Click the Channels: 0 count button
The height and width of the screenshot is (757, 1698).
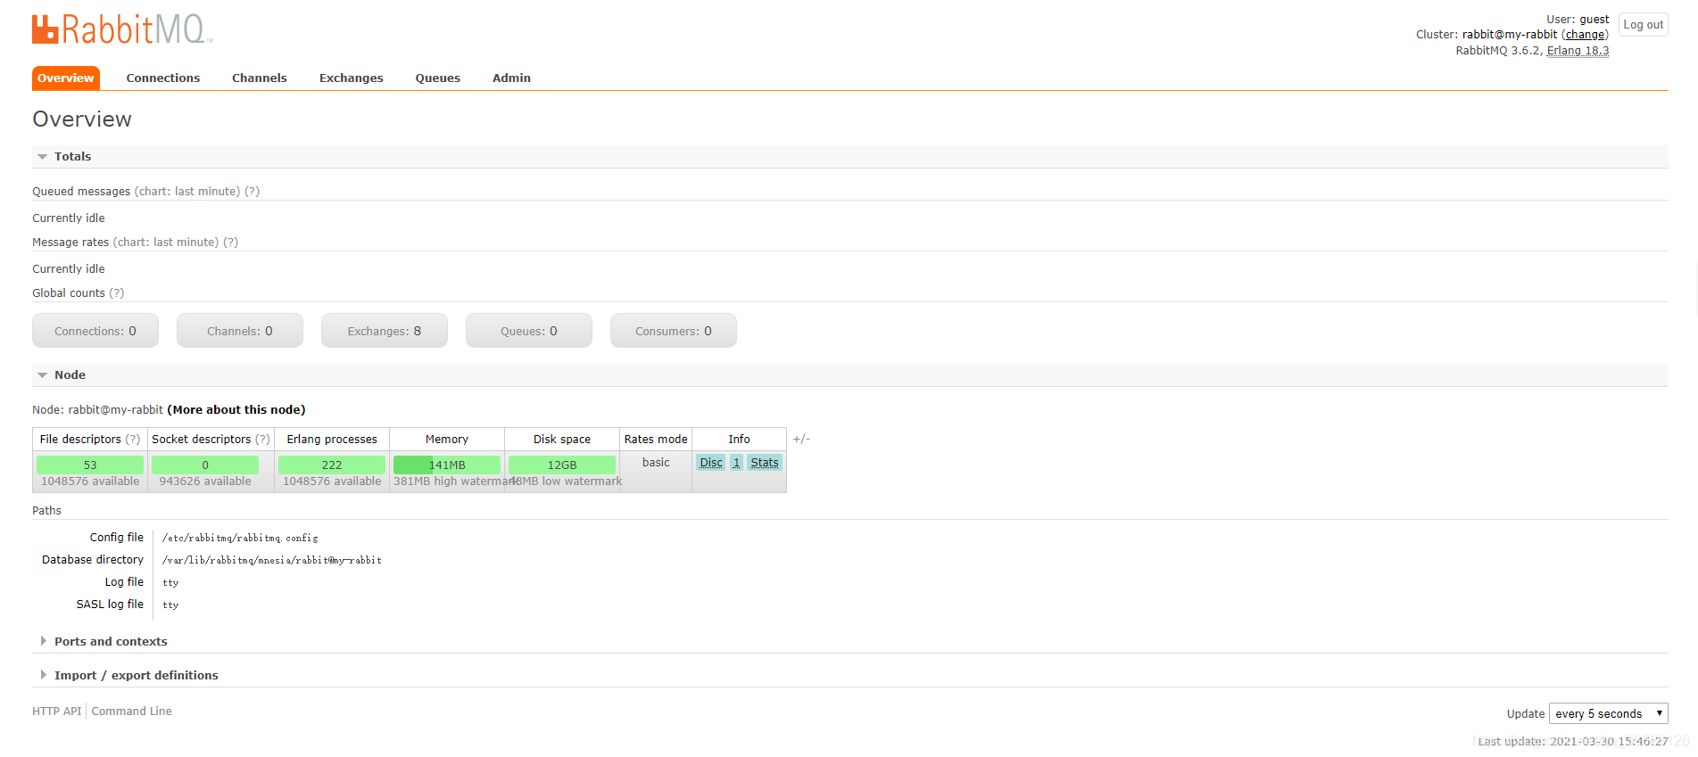pos(240,331)
